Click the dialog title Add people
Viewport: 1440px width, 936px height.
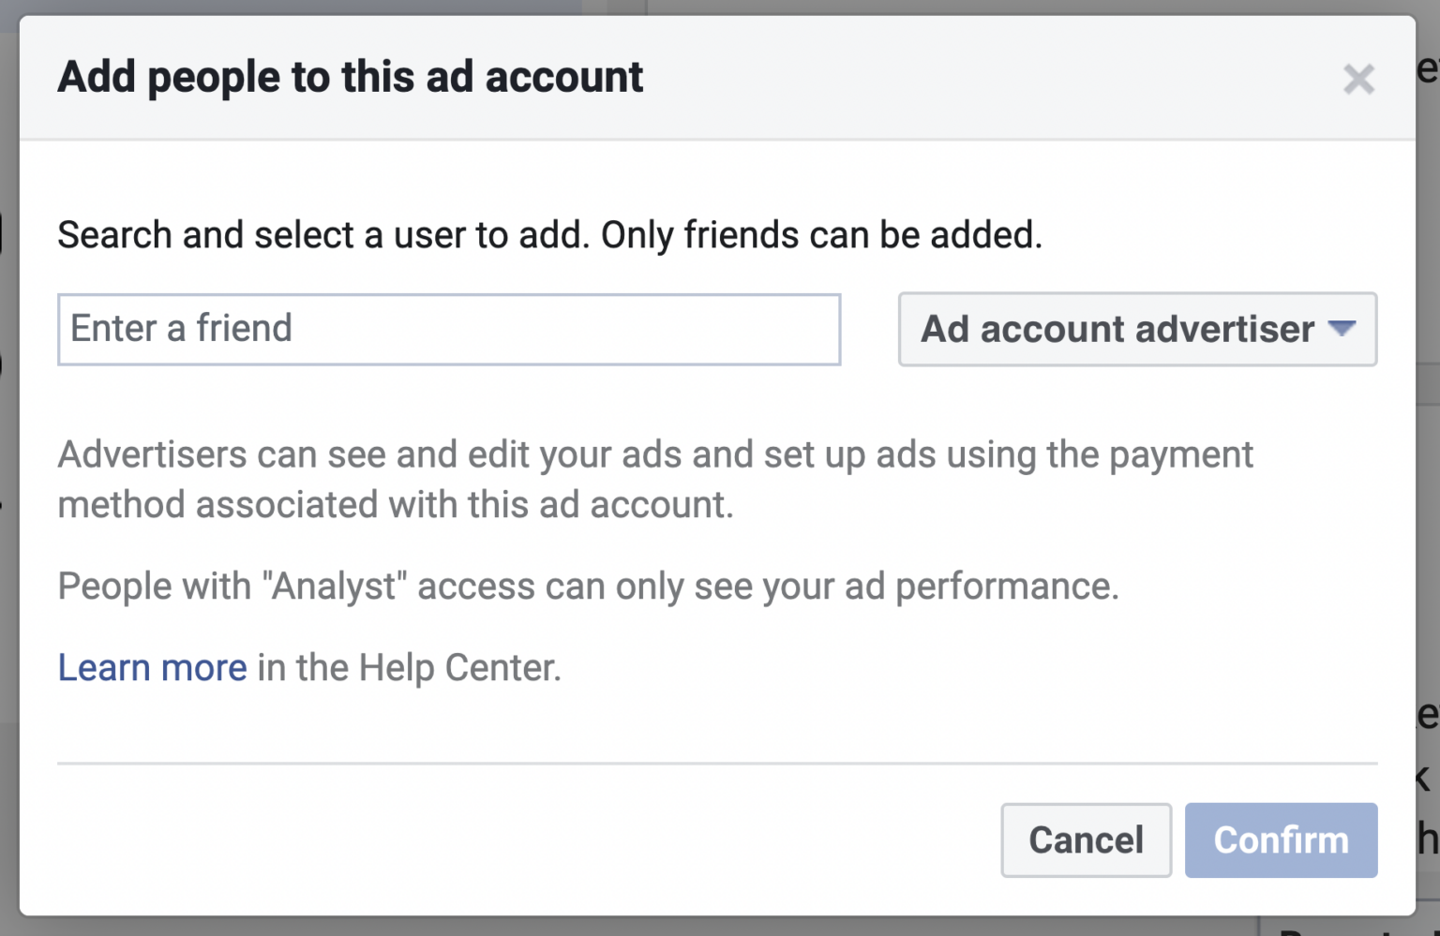tap(351, 77)
